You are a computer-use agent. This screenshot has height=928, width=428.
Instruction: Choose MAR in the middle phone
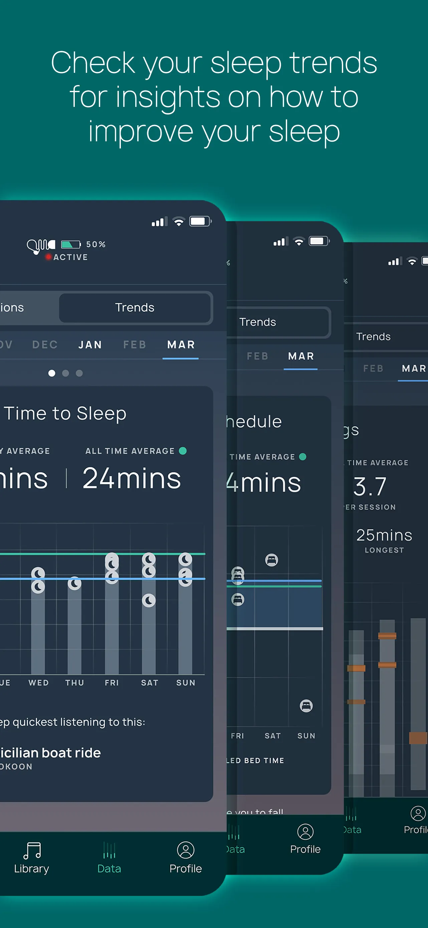pyautogui.click(x=301, y=356)
